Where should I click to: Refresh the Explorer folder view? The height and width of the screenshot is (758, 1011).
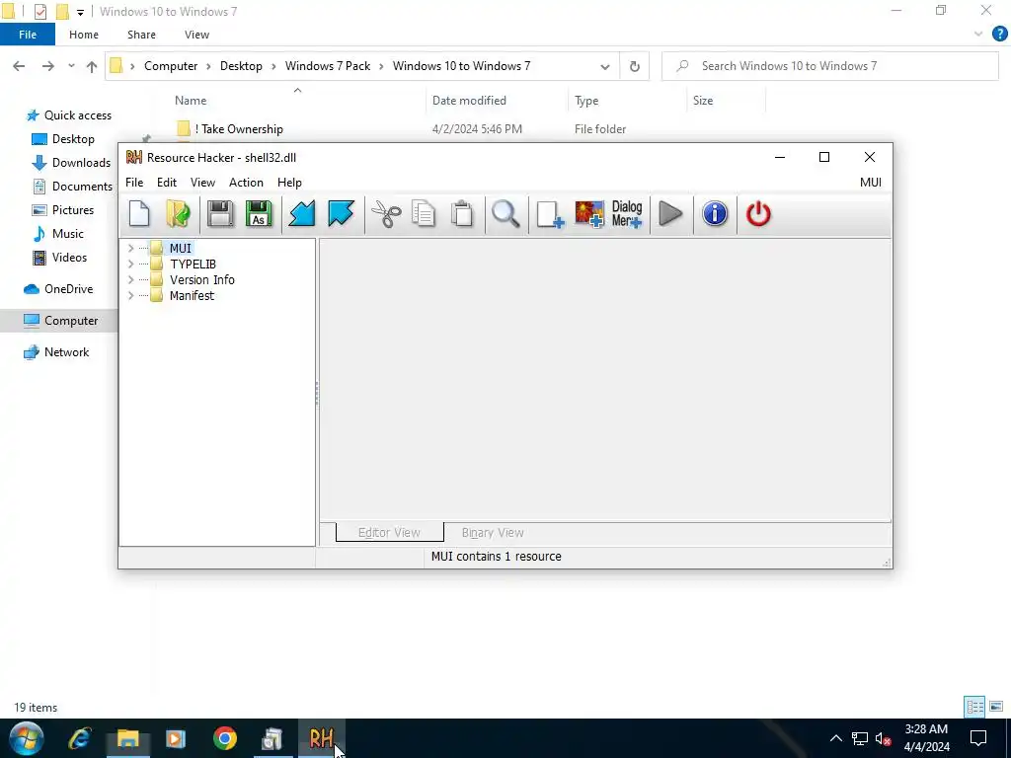[635, 66]
